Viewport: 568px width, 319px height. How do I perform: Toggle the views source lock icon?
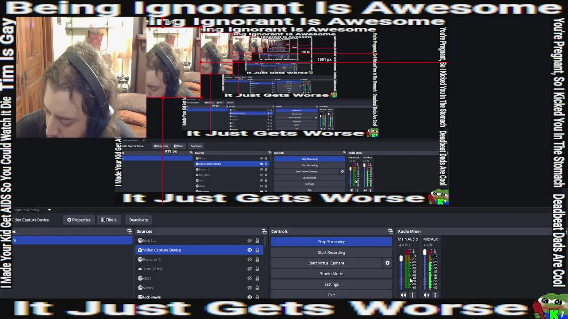pyautogui.click(x=257, y=288)
